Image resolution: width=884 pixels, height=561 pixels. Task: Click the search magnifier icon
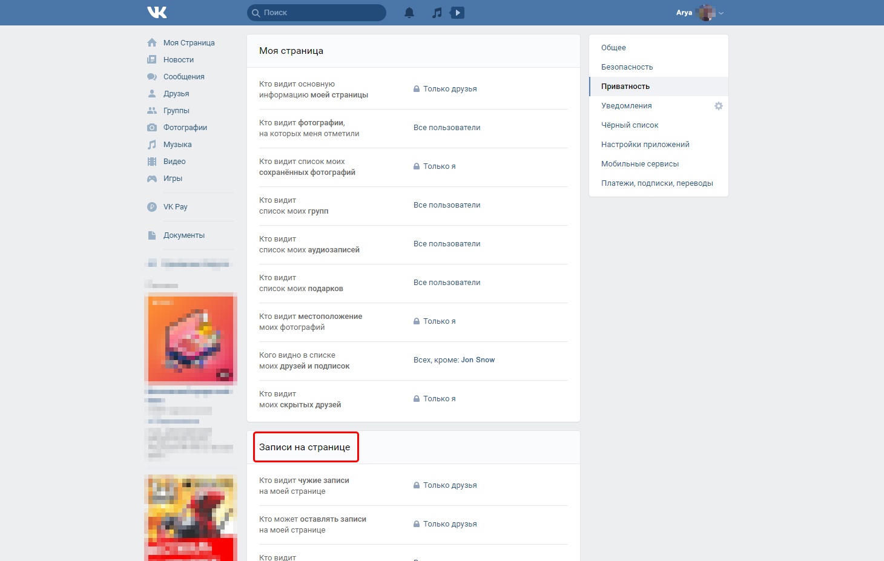(x=256, y=13)
